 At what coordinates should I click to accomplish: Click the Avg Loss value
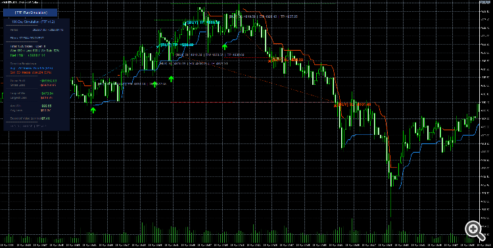click(45, 111)
